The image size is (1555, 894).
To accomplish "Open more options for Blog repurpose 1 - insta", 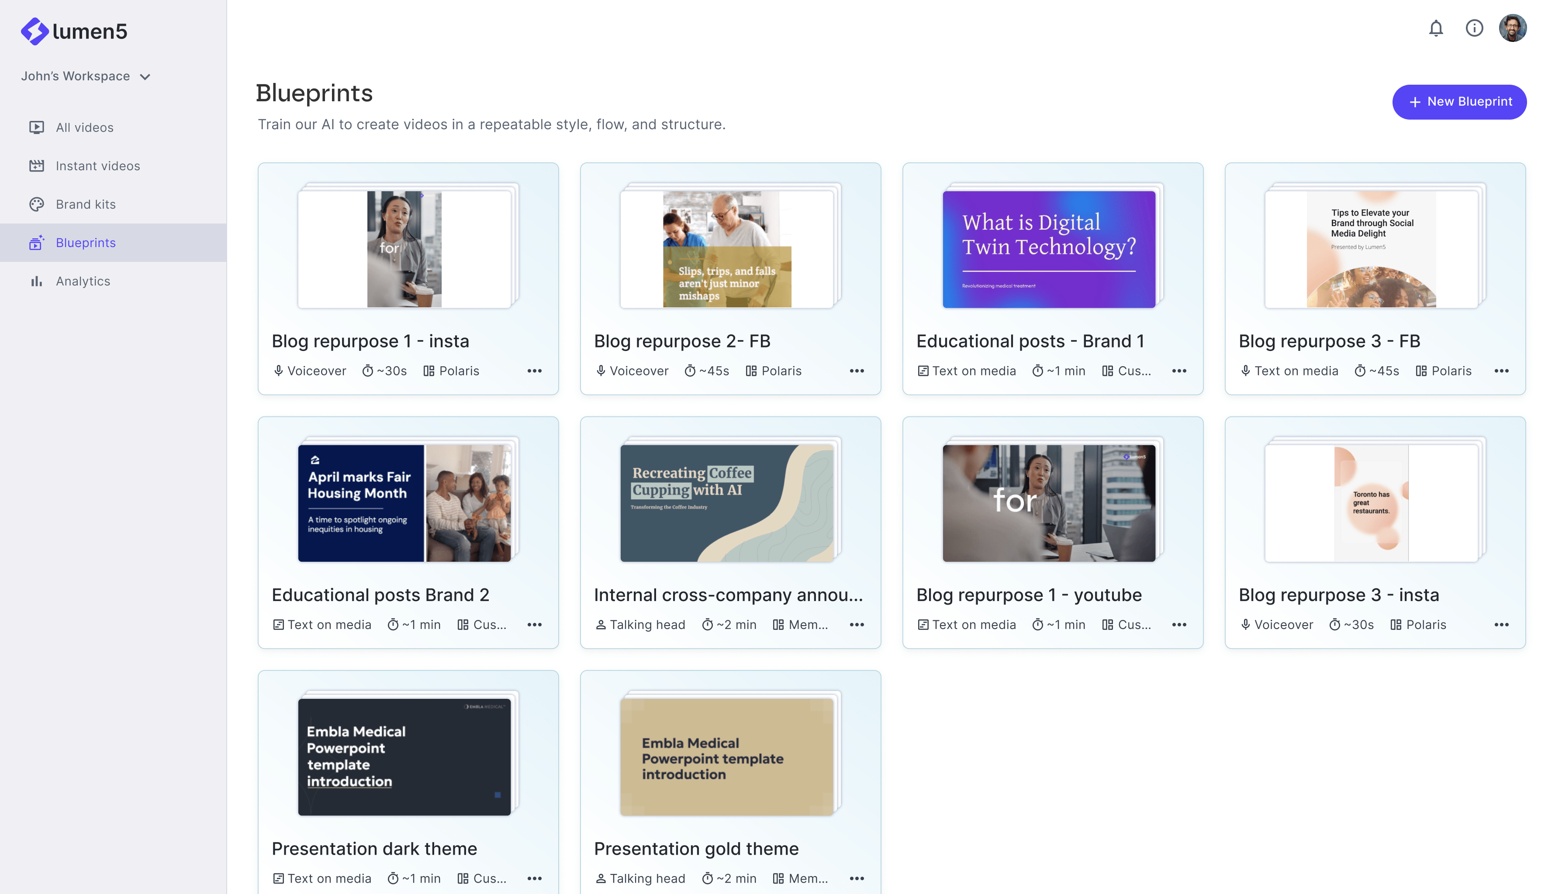I will point(534,371).
